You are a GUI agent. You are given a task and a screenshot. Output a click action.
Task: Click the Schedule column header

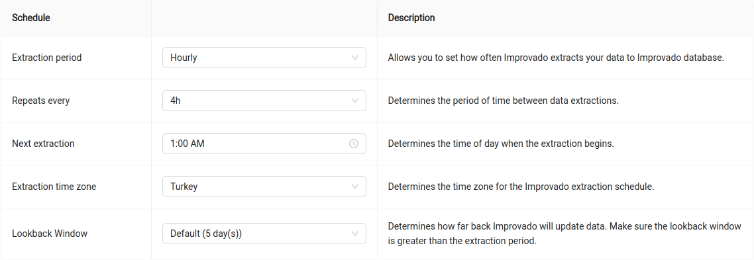pos(31,18)
